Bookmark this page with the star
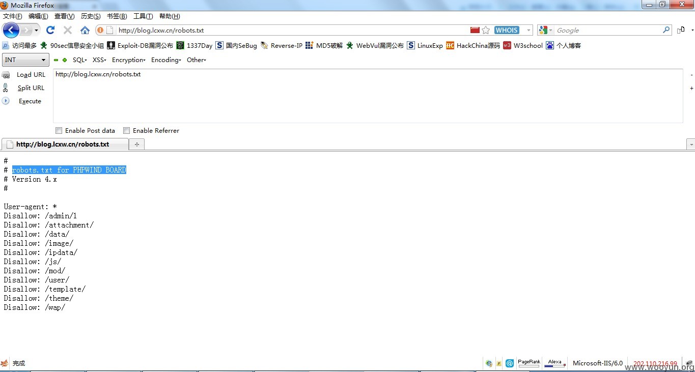Image resolution: width=695 pixels, height=372 pixels. [486, 30]
